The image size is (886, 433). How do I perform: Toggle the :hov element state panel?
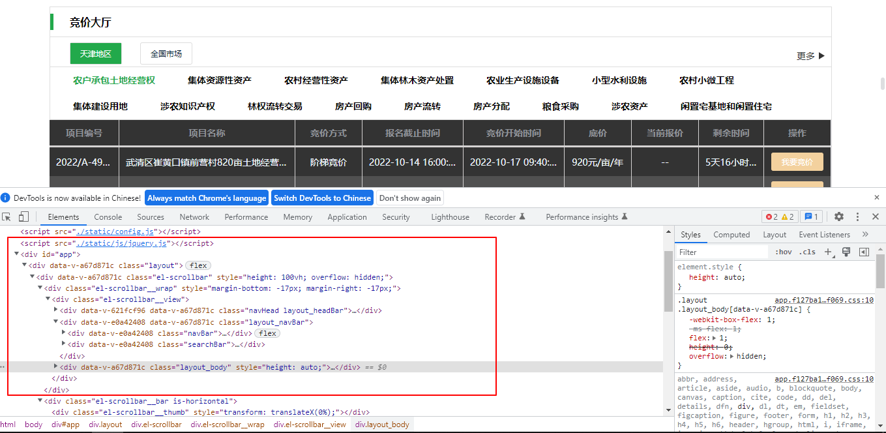click(x=783, y=252)
